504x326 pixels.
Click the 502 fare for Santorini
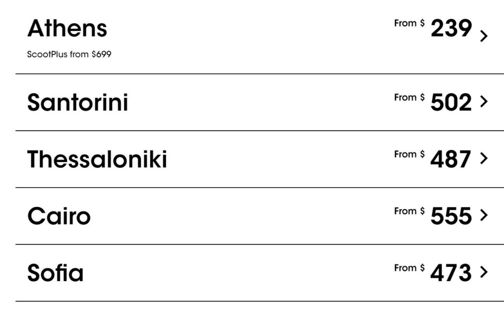click(x=451, y=102)
